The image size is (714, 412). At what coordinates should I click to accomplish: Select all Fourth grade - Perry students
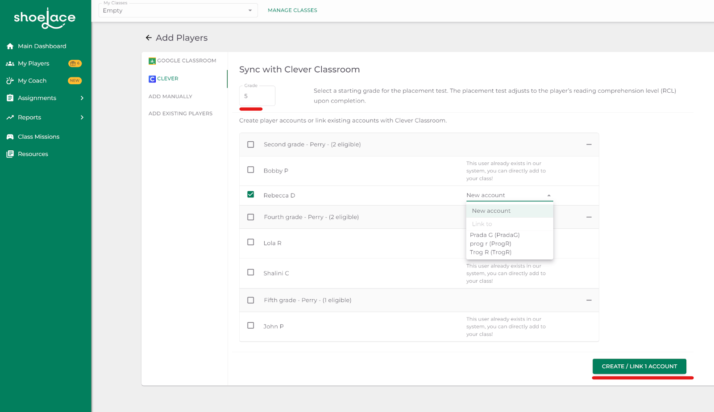click(251, 217)
